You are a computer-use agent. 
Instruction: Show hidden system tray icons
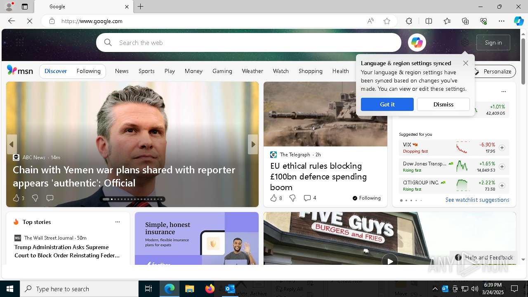click(x=435, y=289)
